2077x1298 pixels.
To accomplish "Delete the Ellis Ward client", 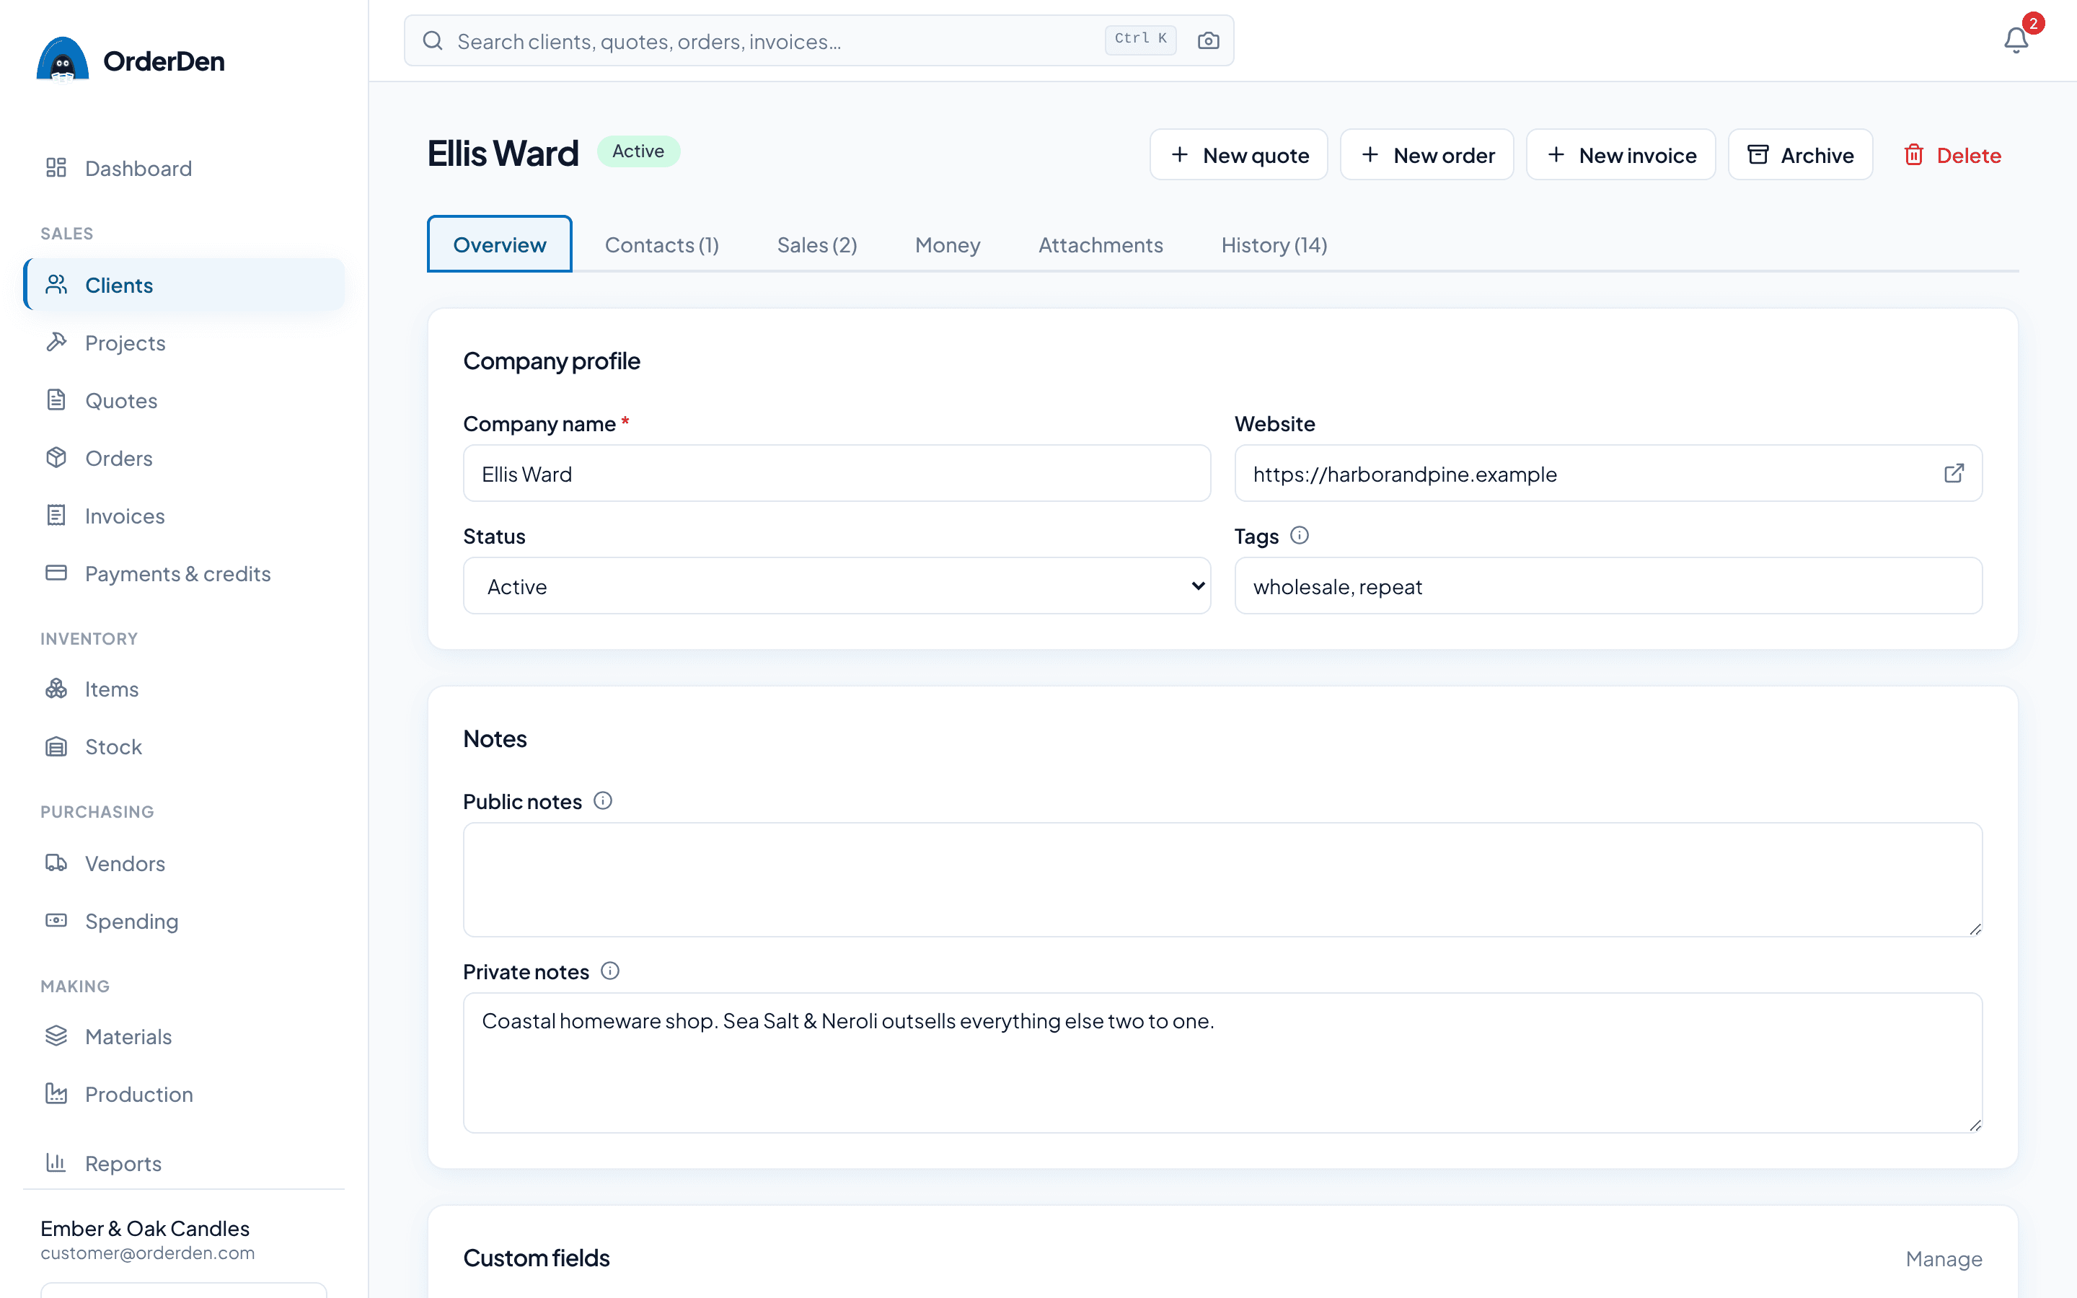I will click(x=1952, y=154).
